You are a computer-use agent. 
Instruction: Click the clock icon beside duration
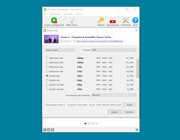62,41
